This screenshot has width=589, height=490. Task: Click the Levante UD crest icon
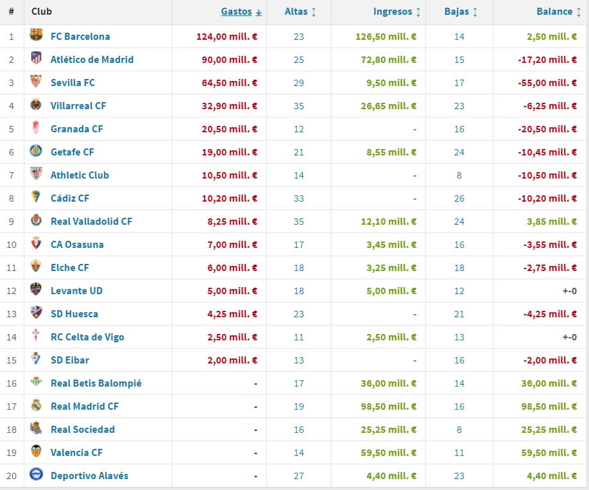click(36, 289)
